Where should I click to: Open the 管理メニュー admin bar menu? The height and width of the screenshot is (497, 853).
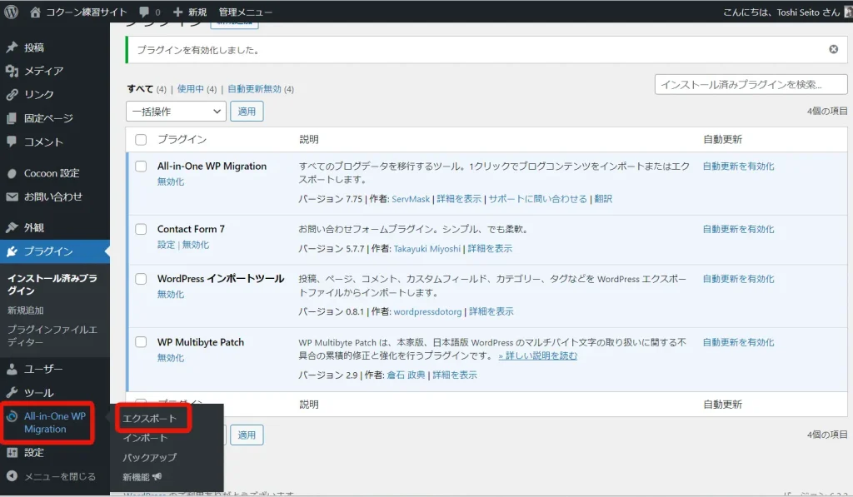[246, 12]
